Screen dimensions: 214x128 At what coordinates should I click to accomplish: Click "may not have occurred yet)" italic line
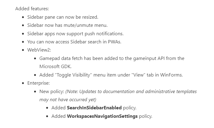(68, 100)
